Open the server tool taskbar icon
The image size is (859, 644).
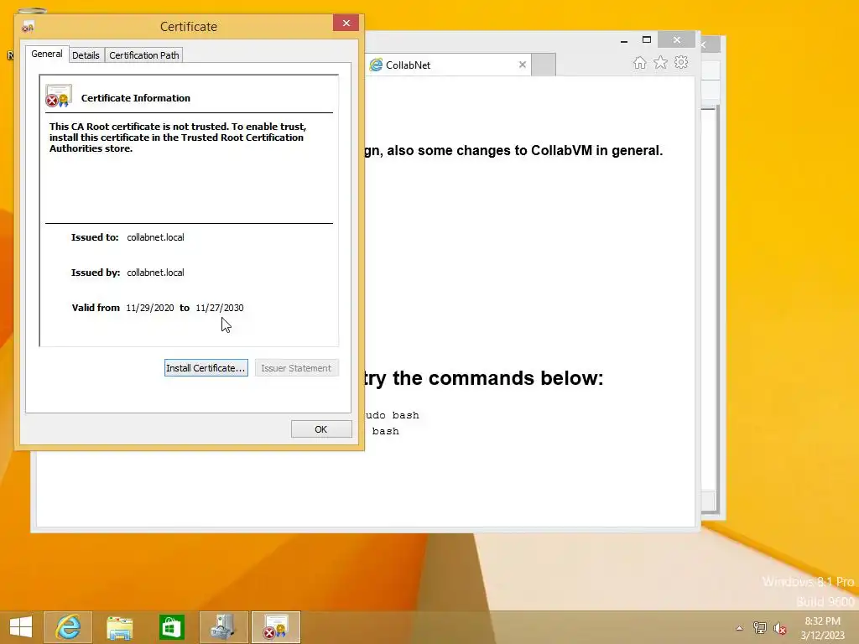pos(223,627)
